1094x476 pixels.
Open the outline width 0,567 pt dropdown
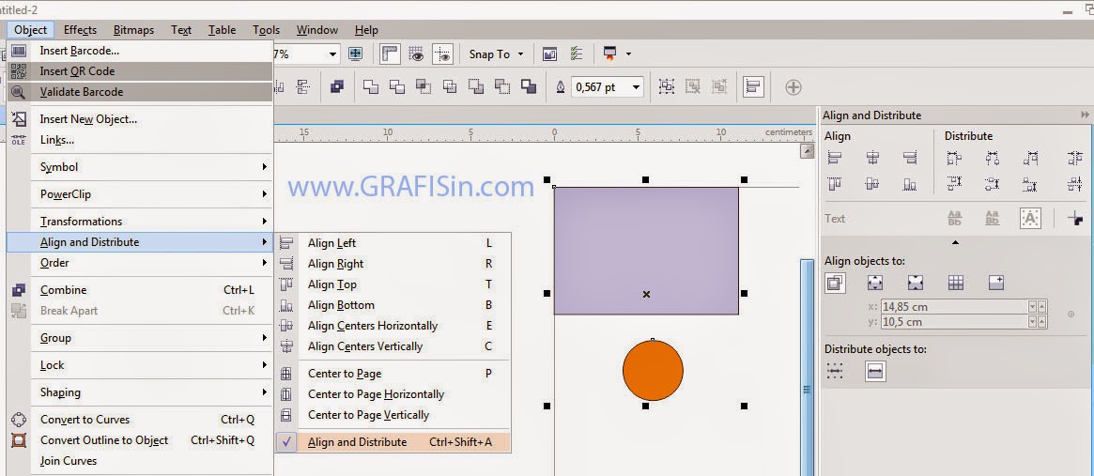click(636, 87)
